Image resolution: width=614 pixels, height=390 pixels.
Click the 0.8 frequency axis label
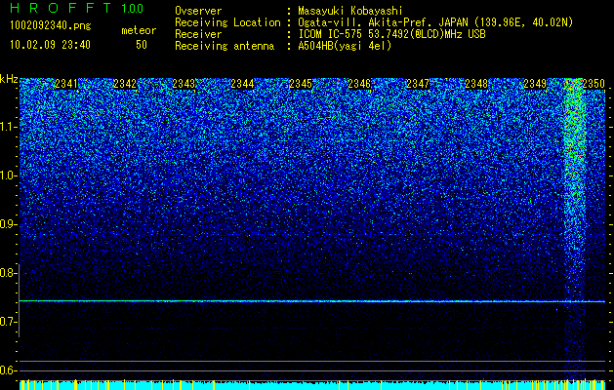9,273
